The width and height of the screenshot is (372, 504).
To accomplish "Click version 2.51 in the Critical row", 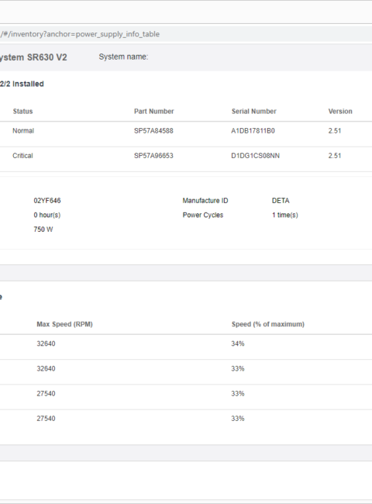I will (335, 156).
